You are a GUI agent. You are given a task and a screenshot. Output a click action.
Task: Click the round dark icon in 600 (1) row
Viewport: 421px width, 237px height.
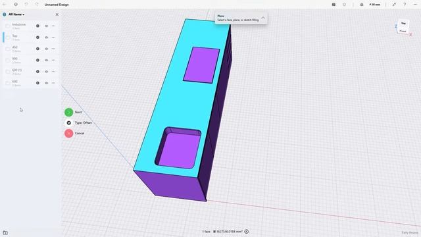point(37,72)
